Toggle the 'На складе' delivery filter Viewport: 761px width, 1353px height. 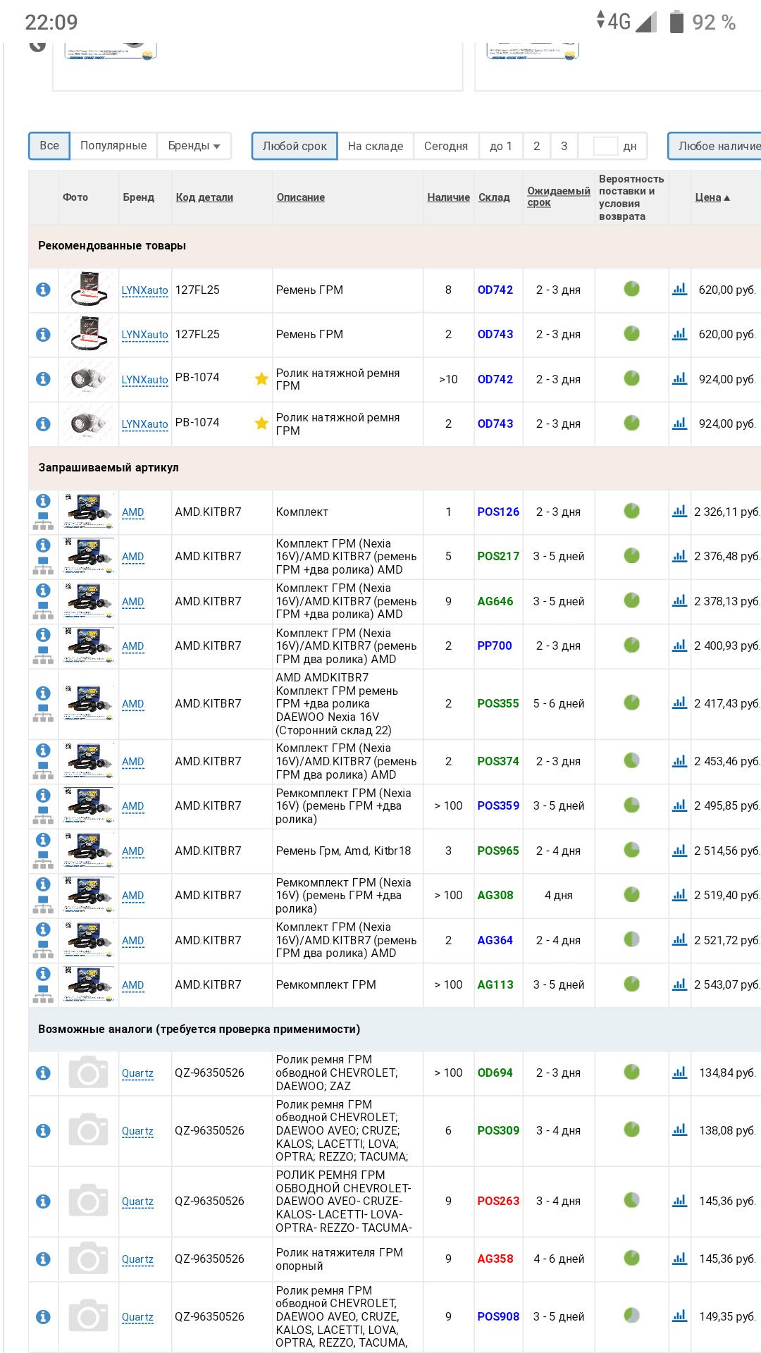[375, 146]
